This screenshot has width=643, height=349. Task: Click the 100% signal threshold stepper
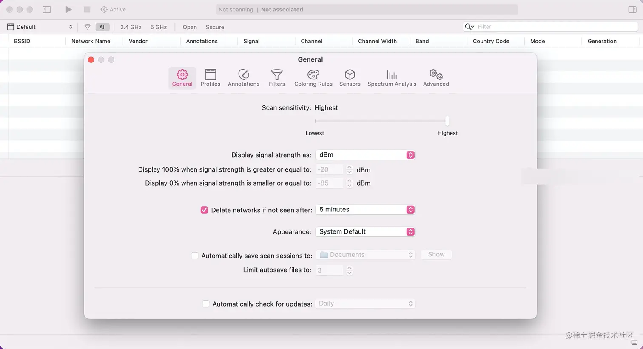point(349,170)
